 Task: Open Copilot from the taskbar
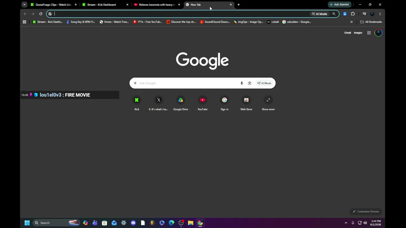click(85, 223)
